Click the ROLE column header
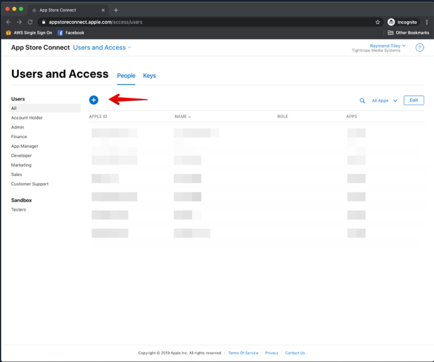Screen dimensions: 434x362 [x=283, y=117]
